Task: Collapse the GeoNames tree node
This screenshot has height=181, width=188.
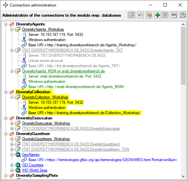Action: pos(12,155)
